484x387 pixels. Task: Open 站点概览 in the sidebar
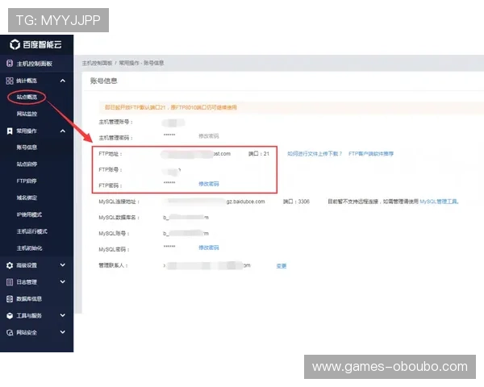point(27,98)
